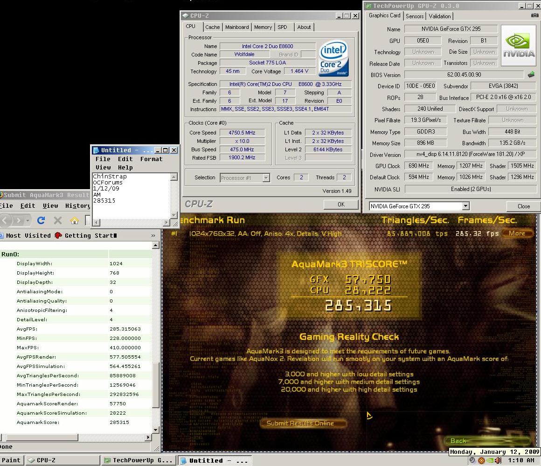Click the Untitled Notepad taskbar button
Viewport: 541px width, 466px height.
215,460
